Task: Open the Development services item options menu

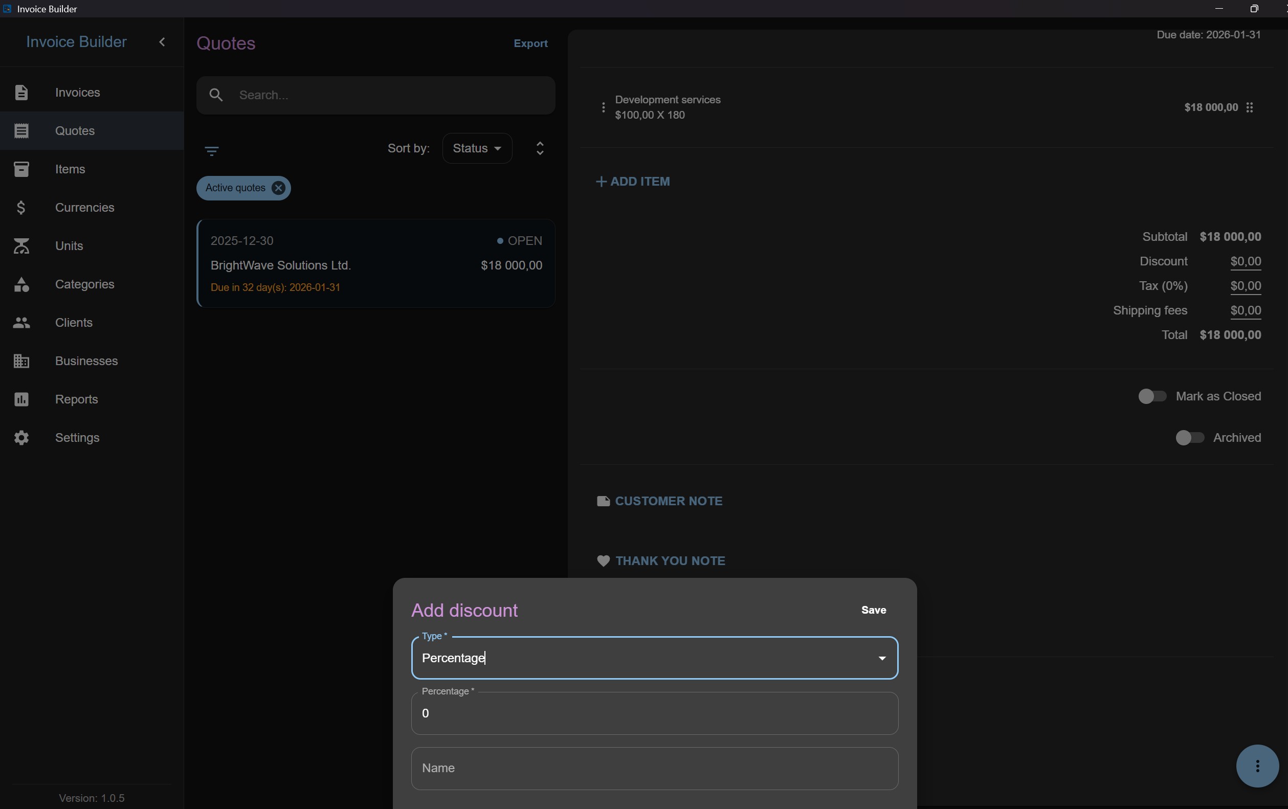Action: 603,107
